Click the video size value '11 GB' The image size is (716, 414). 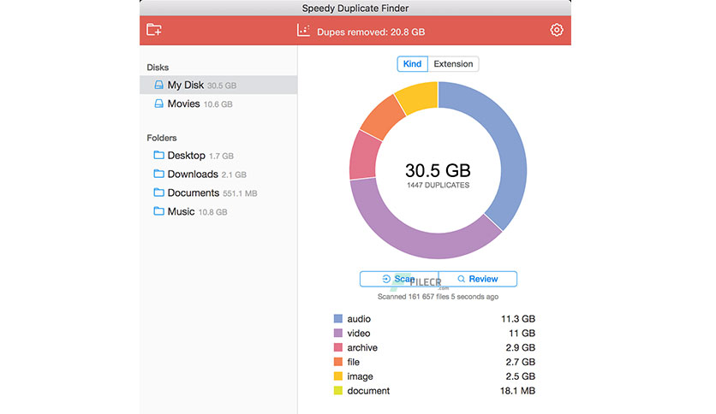click(522, 334)
